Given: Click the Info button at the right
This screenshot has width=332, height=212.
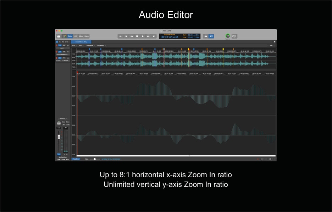Looking at the screenshot, I should click(x=271, y=46).
